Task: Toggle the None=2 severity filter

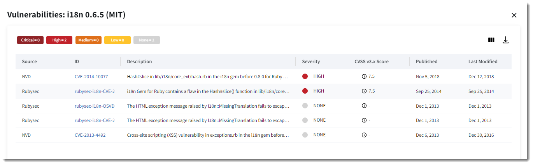Action: click(146, 40)
